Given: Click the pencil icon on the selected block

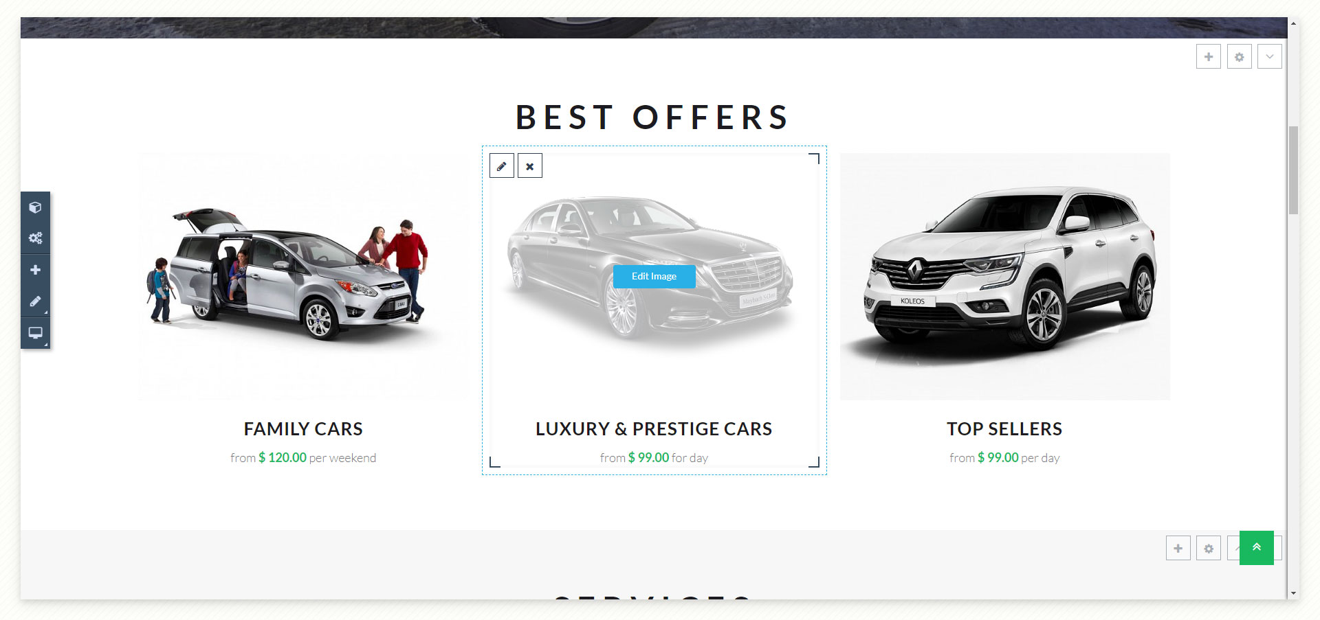Looking at the screenshot, I should pos(502,165).
